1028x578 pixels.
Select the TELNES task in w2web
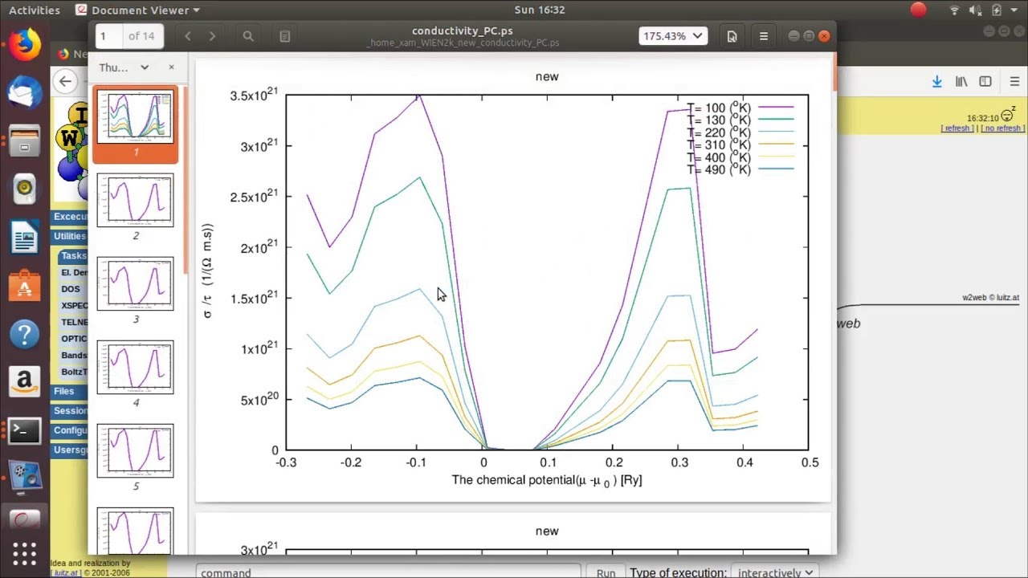tap(75, 322)
